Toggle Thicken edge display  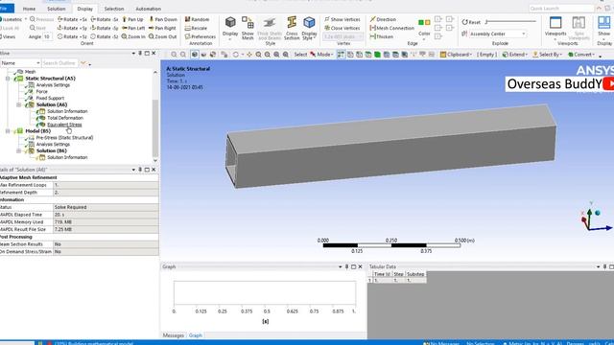click(x=382, y=36)
